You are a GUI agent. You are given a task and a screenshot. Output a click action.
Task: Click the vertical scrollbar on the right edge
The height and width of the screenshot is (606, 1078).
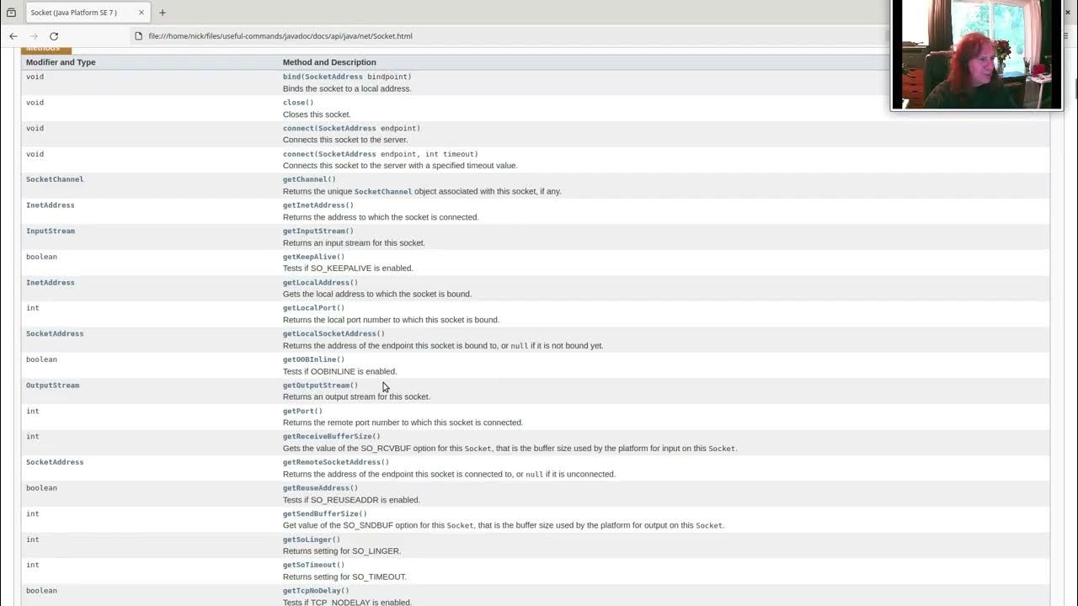(1075, 88)
